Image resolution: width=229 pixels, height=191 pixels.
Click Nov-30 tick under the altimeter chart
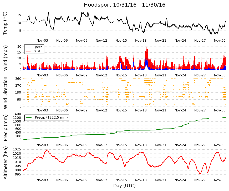point(220,180)
